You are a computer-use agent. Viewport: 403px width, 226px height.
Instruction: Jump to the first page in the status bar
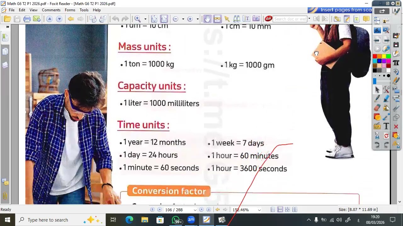152,210
